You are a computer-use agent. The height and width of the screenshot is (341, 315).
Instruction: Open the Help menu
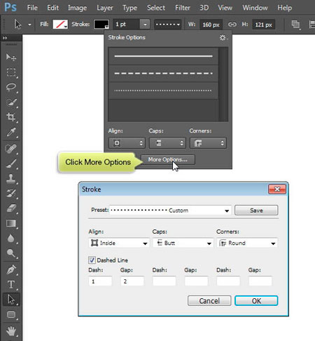coord(284,8)
